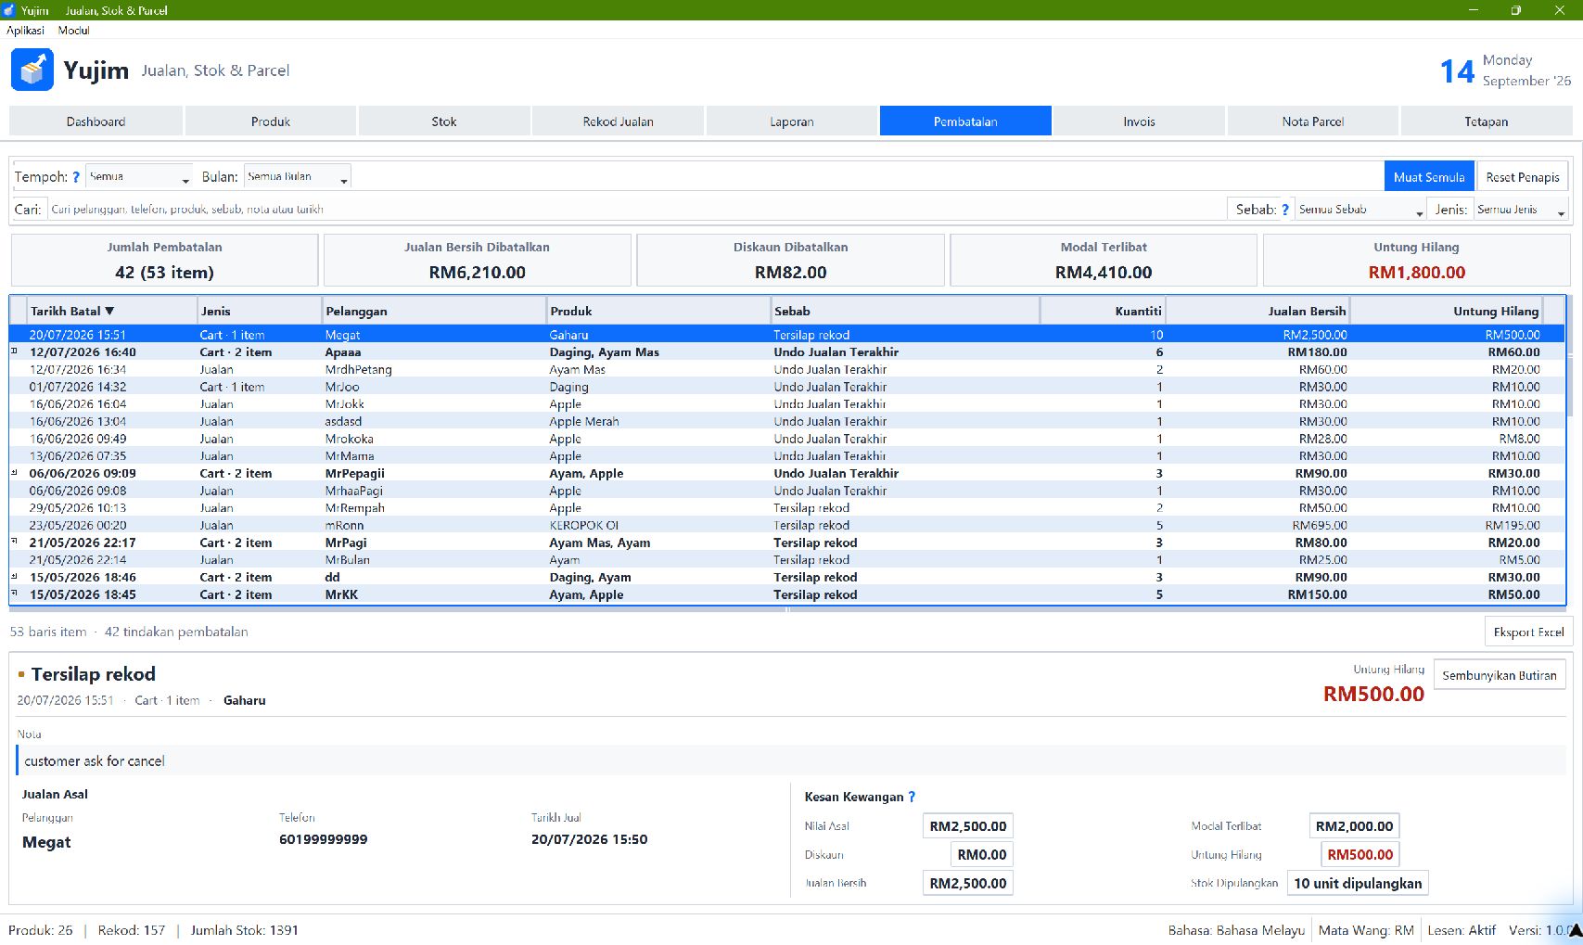Click the Jumlah Pembatalan summary card
Viewport: 1583px width, 945px height.
click(x=164, y=260)
